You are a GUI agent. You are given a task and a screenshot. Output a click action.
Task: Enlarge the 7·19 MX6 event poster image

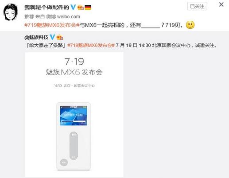tap(74, 115)
